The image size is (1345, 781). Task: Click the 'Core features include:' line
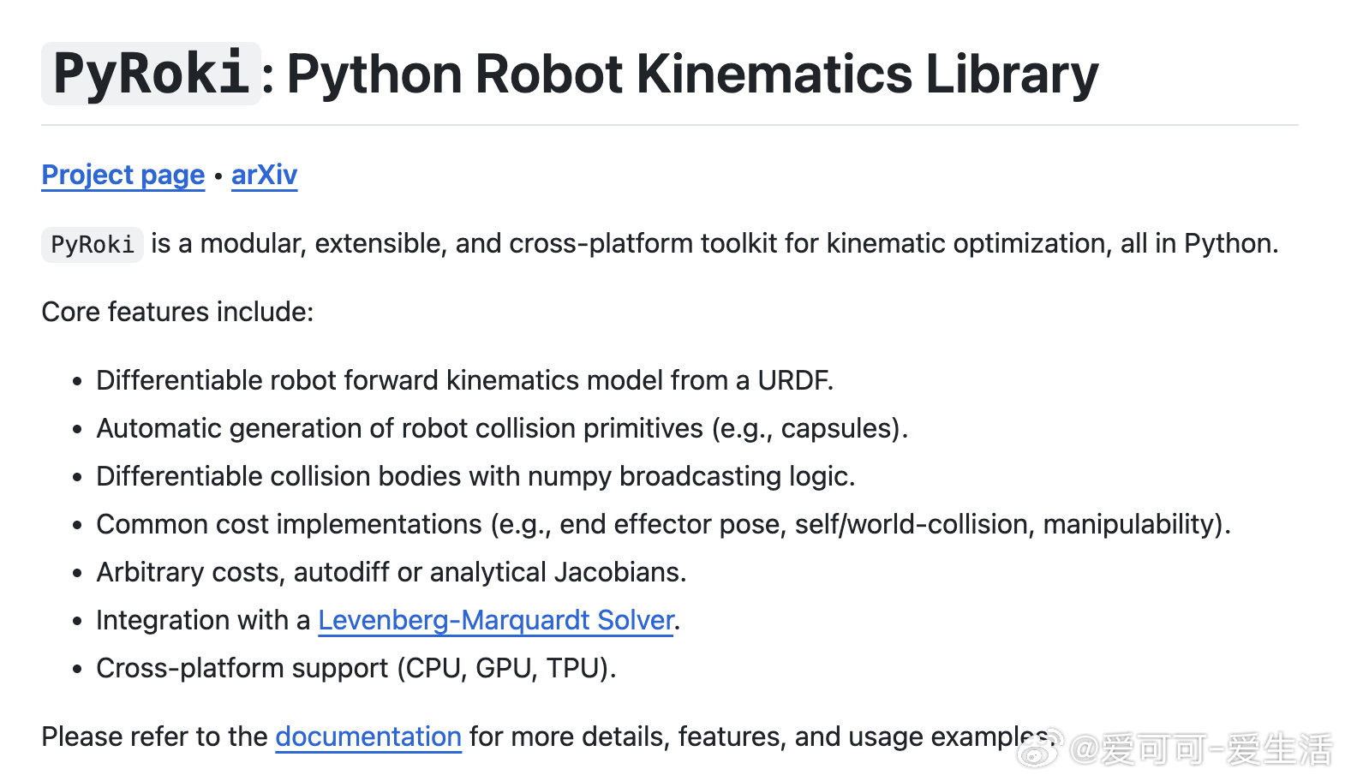click(x=177, y=312)
